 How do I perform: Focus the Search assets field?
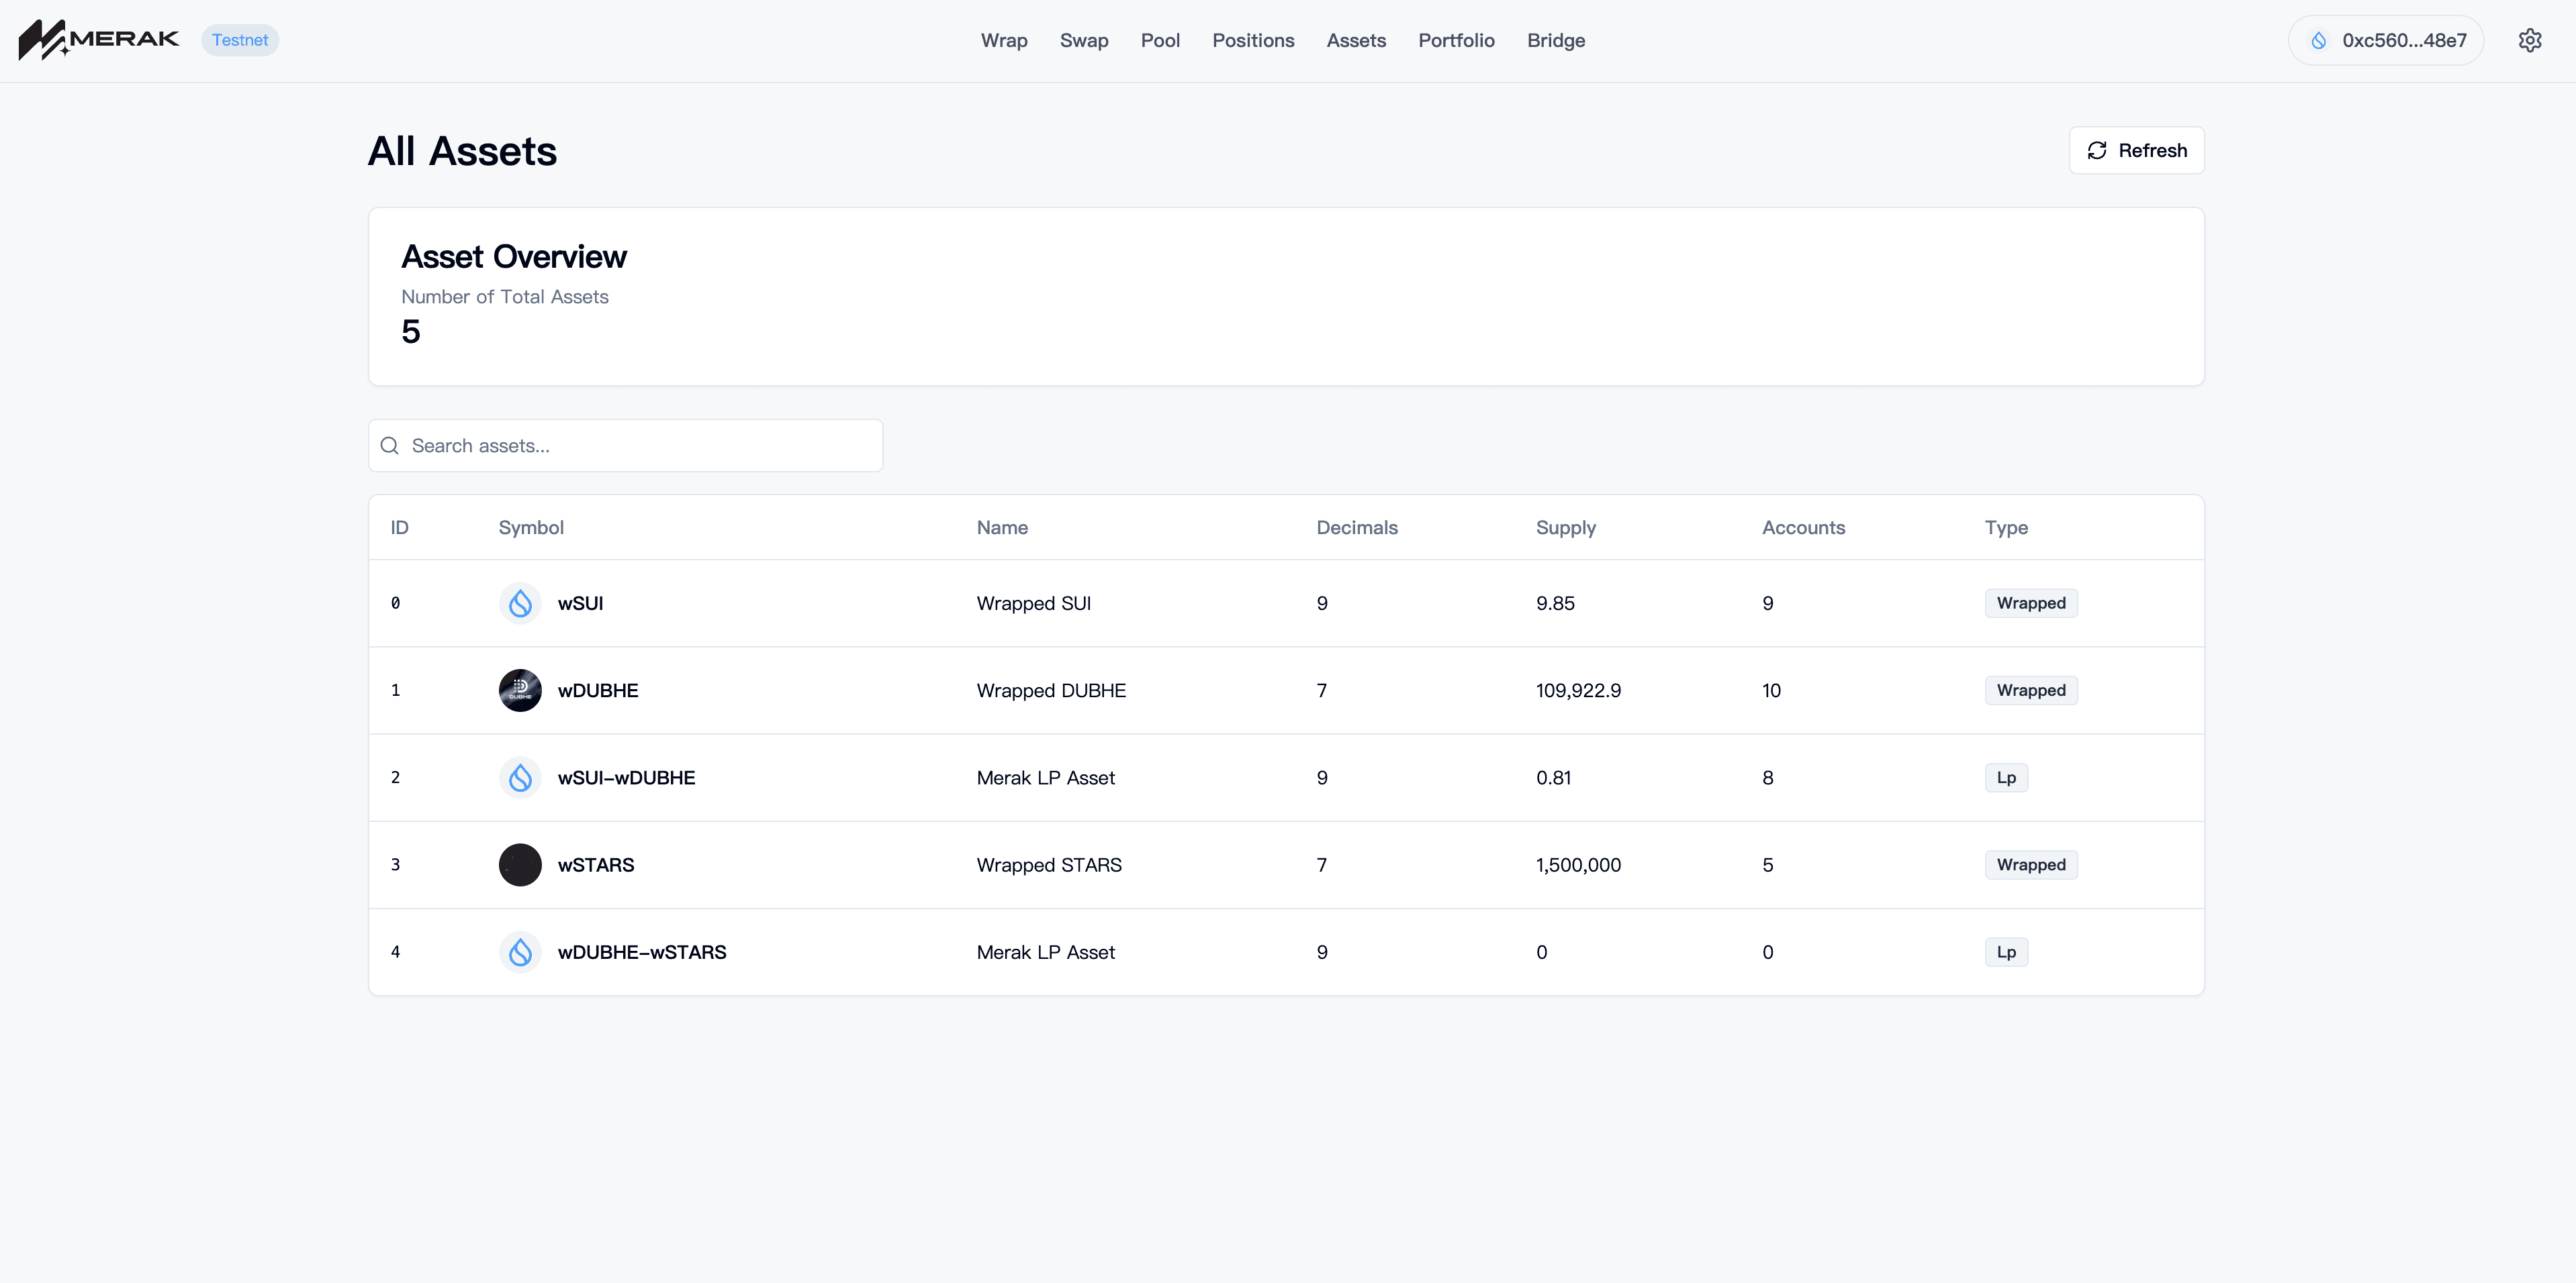click(x=626, y=446)
